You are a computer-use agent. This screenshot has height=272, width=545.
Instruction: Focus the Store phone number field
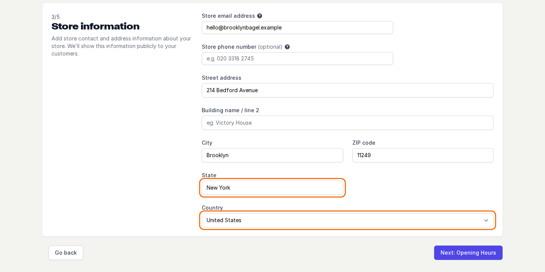coord(297,59)
